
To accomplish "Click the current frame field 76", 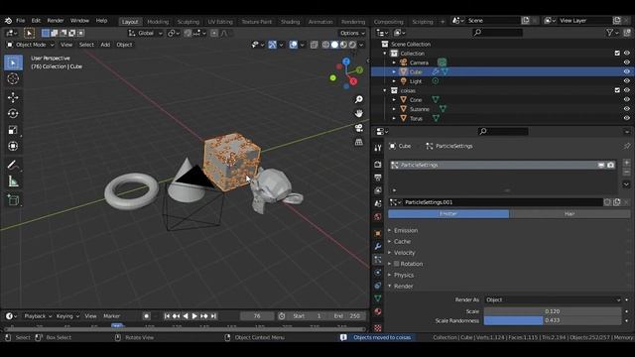I will 257,316.
